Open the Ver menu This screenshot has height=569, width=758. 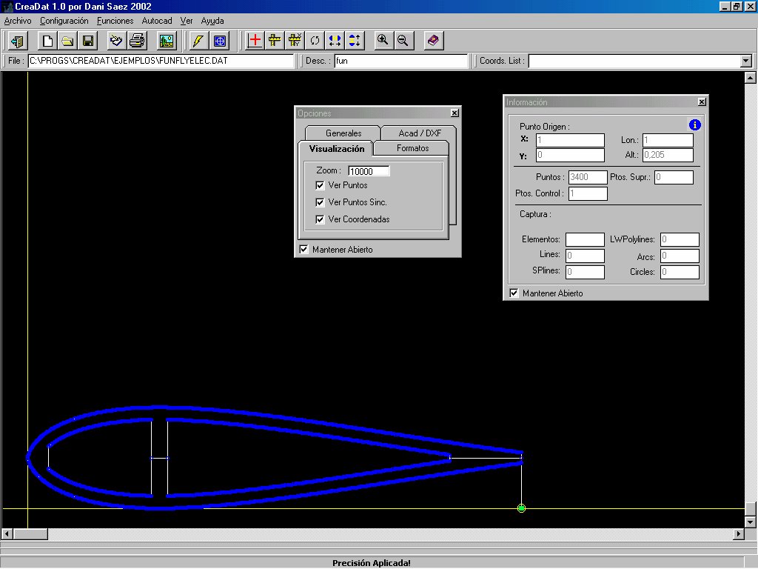coord(187,21)
